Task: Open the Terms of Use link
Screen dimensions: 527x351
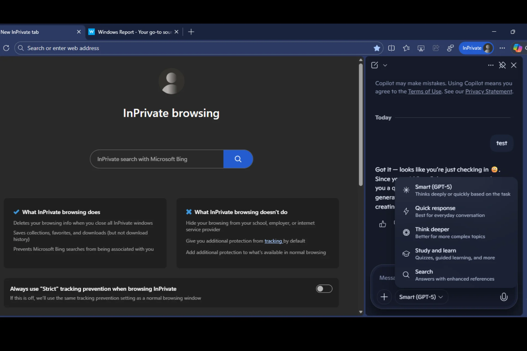Action: click(x=424, y=92)
